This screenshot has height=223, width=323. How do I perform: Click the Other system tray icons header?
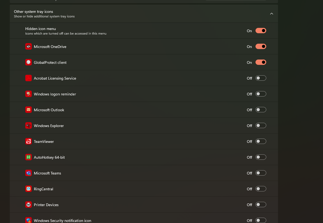tap(34, 12)
